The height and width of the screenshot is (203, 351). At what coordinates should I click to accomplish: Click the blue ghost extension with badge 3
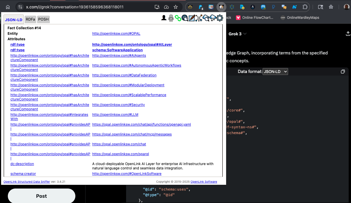coord(201,7)
